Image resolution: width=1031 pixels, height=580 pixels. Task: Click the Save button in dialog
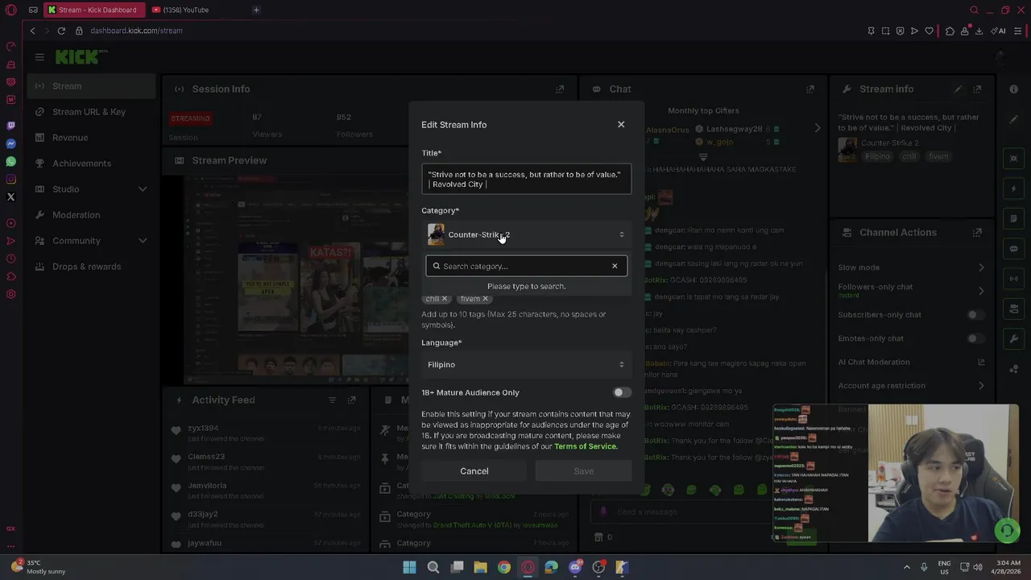click(x=583, y=471)
